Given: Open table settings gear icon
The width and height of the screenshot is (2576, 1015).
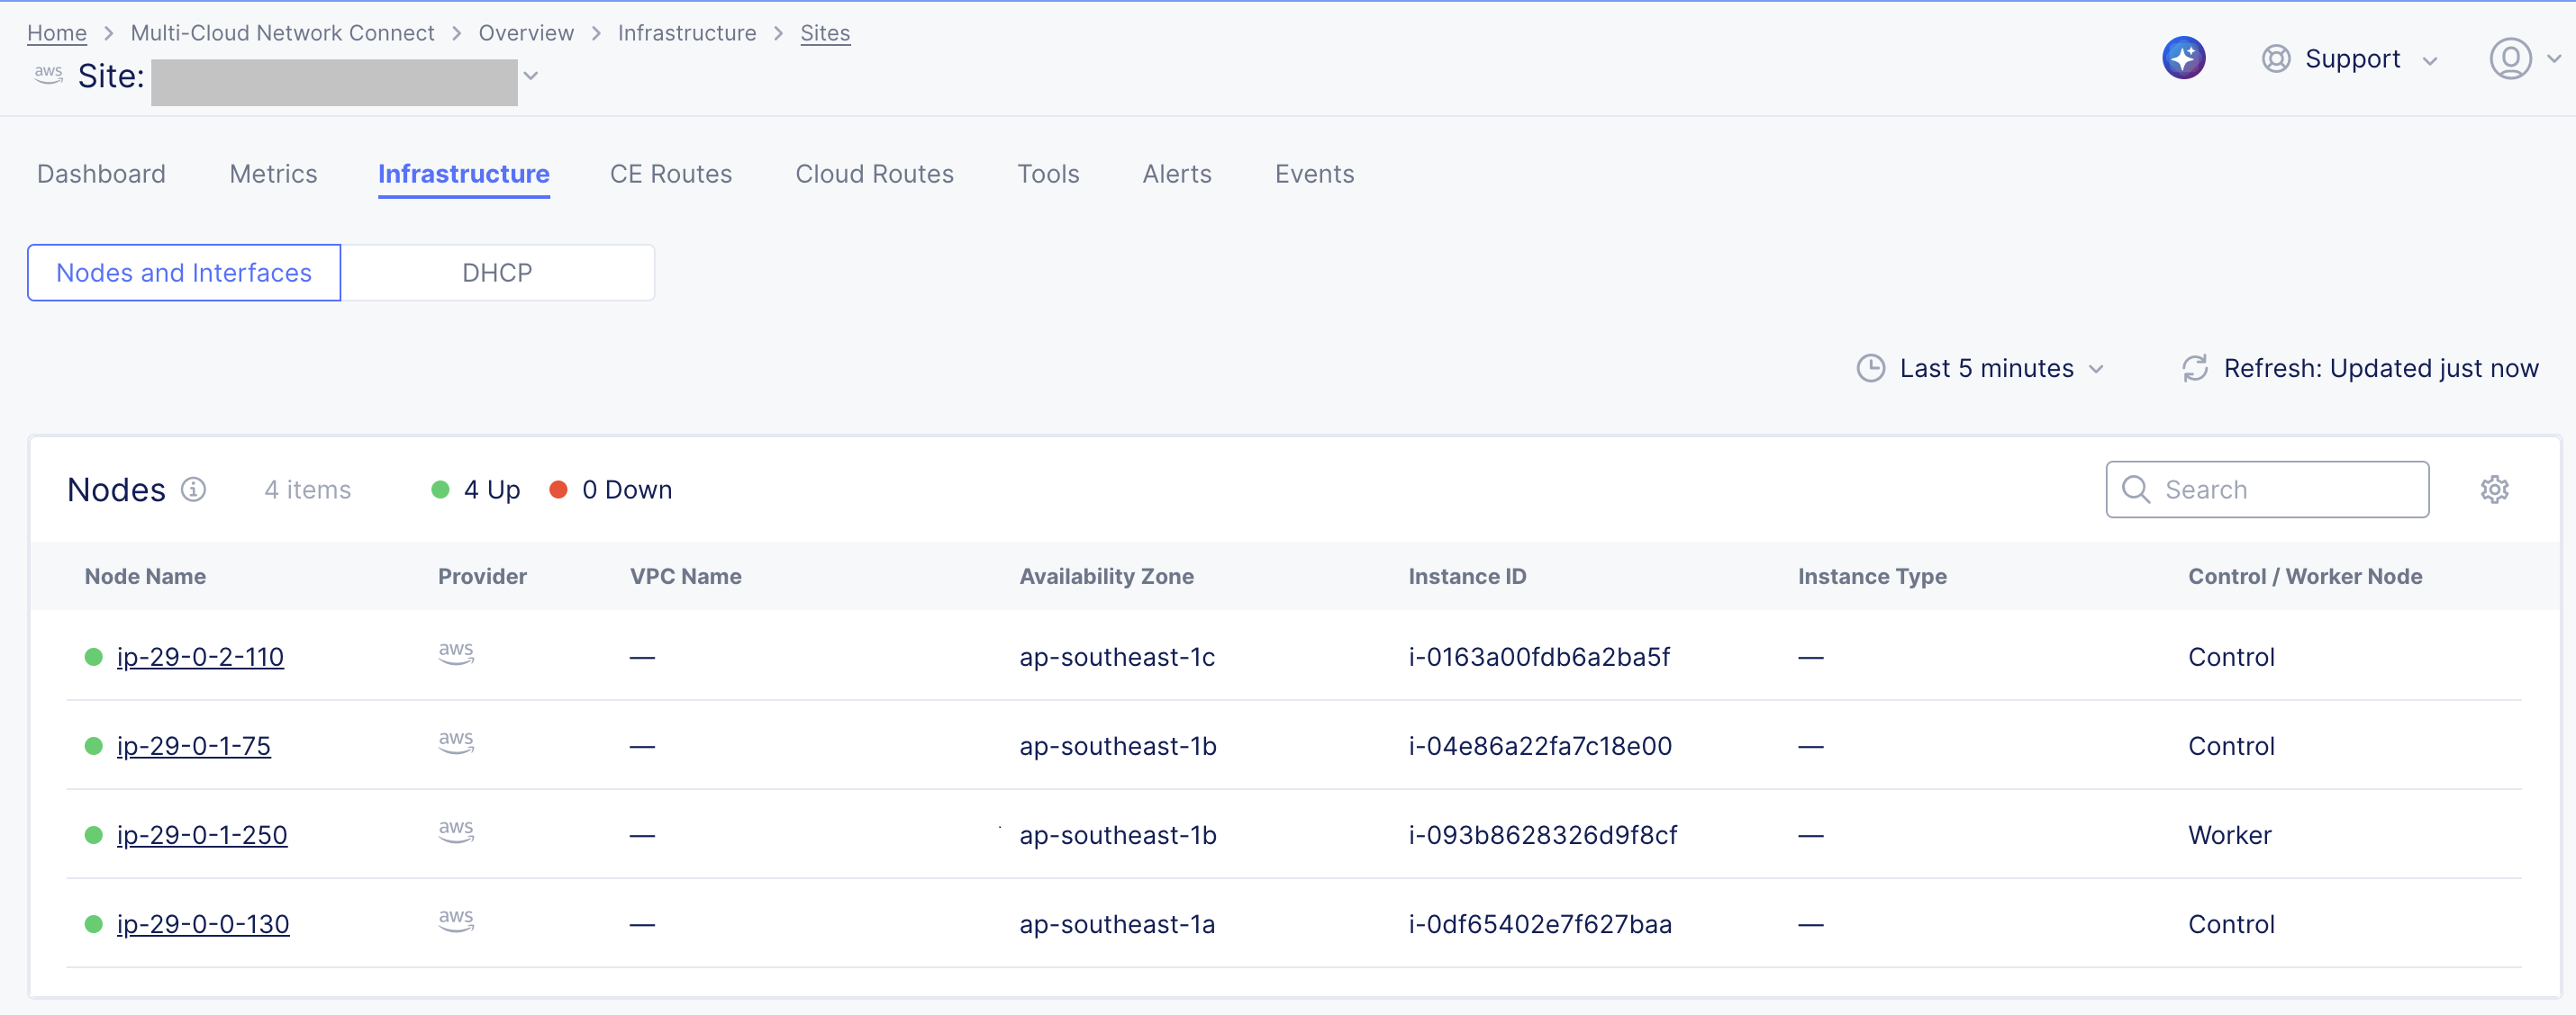Looking at the screenshot, I should coord(2494,490).
